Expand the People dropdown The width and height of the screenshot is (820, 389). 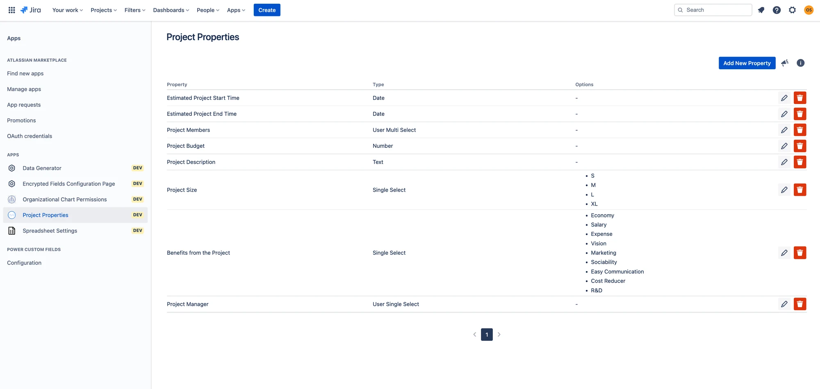(x=208, y=10)
